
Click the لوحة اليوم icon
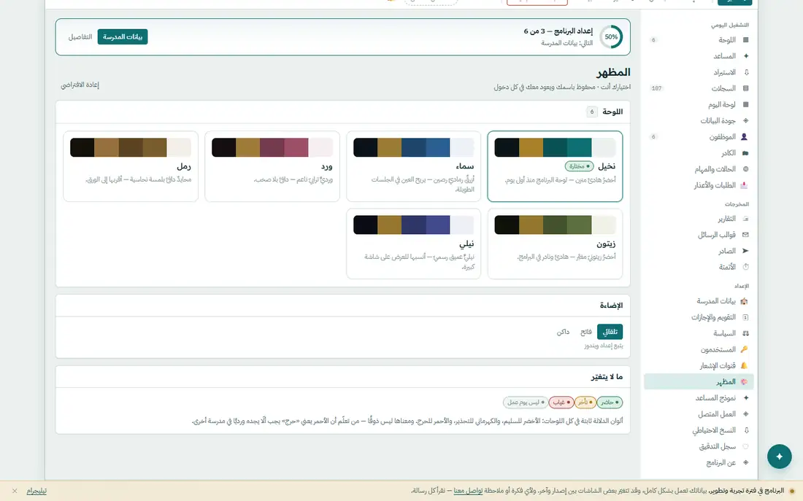coord(745,104)
